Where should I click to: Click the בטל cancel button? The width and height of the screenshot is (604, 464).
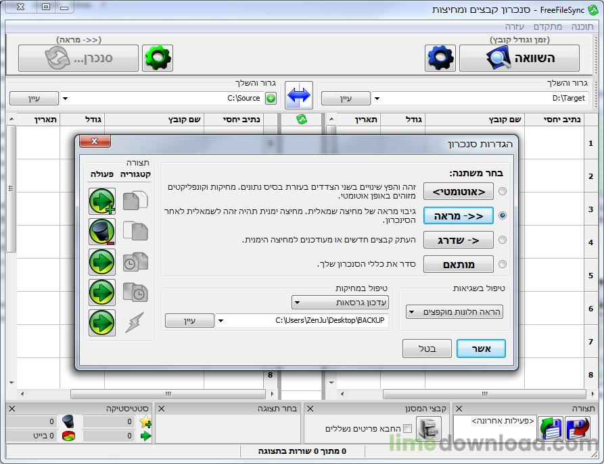click(x=427, y=349)
